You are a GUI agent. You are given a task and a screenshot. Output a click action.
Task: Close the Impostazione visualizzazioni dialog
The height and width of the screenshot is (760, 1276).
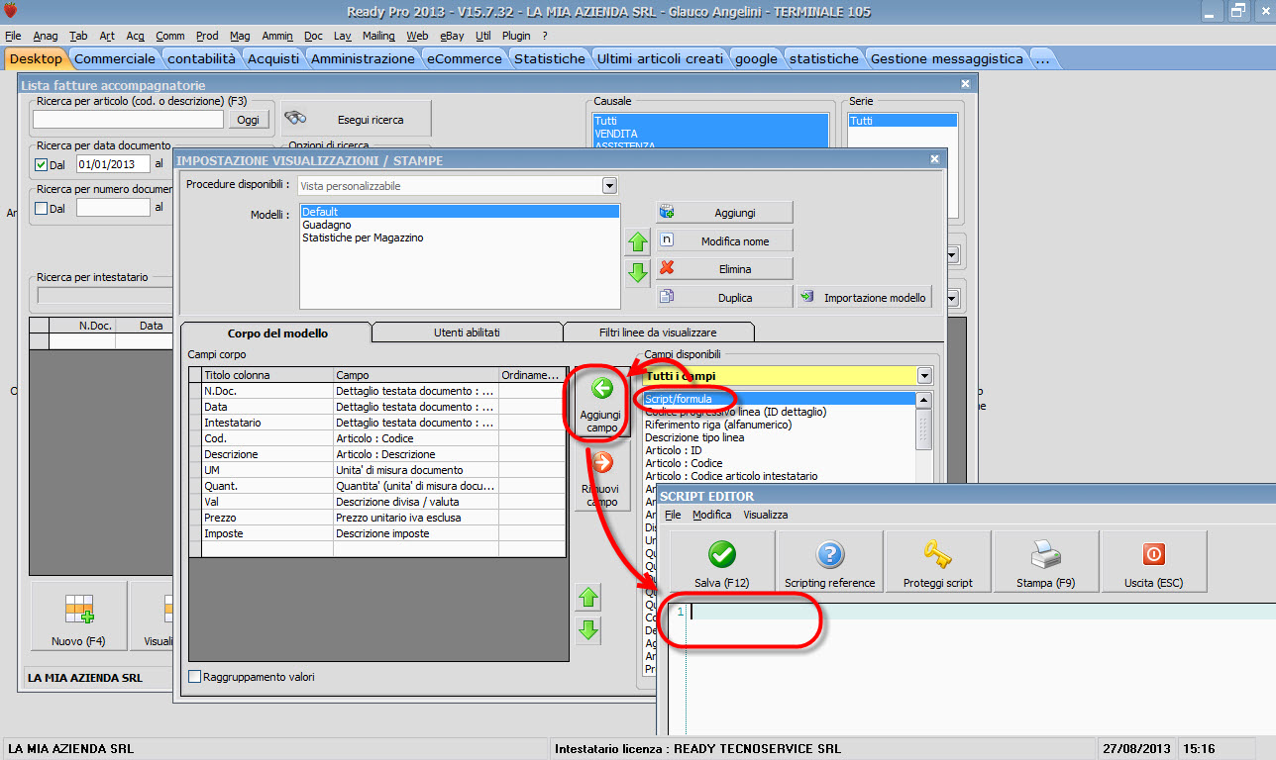click(934, 159)
